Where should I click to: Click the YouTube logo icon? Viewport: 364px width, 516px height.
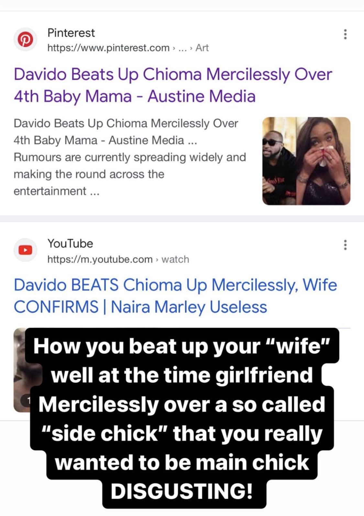pyautogui.click(x=25, y=250)
